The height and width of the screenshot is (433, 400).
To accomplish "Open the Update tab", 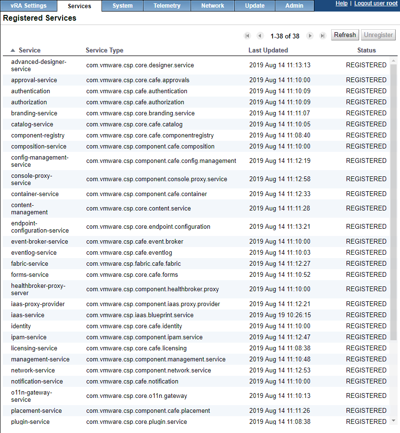I will [255, 6].
